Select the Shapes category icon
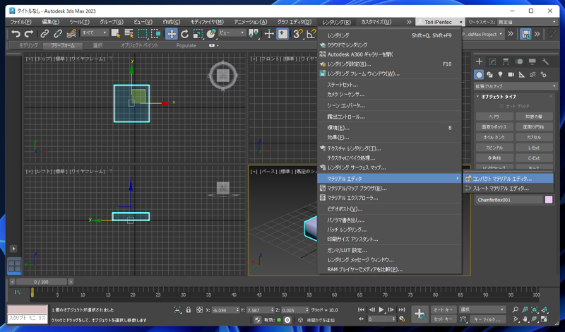Image resolution: width=565 pixels, height=332 pixels. (489, 75)
